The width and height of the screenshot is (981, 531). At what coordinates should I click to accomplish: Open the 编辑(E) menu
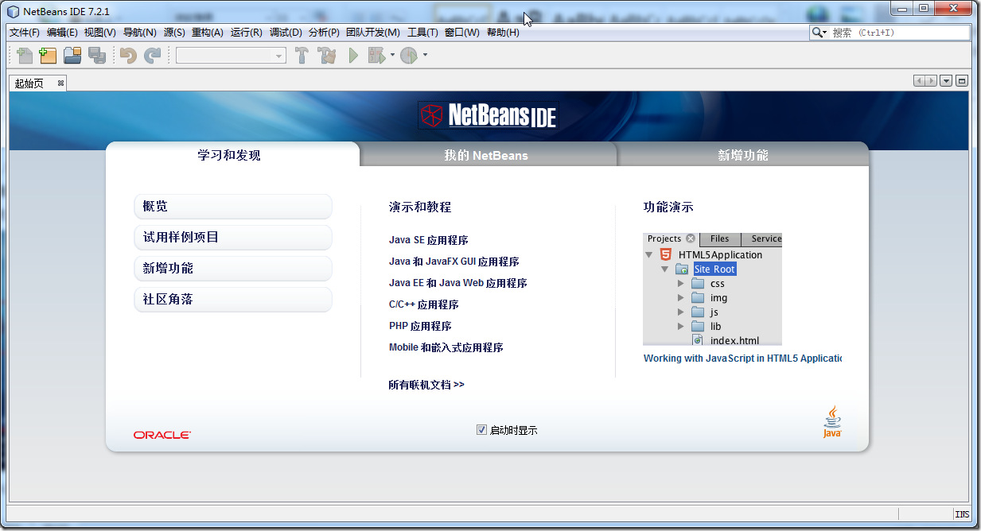click(x=62, y=33)
